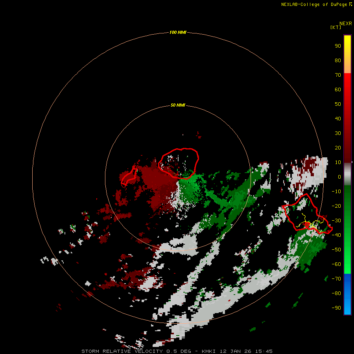Click the 40 value on velocity scale

[x=338, y=119]
